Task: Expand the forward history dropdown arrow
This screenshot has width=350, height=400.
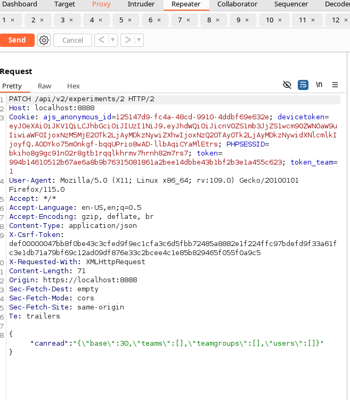Action: point(139,40)
